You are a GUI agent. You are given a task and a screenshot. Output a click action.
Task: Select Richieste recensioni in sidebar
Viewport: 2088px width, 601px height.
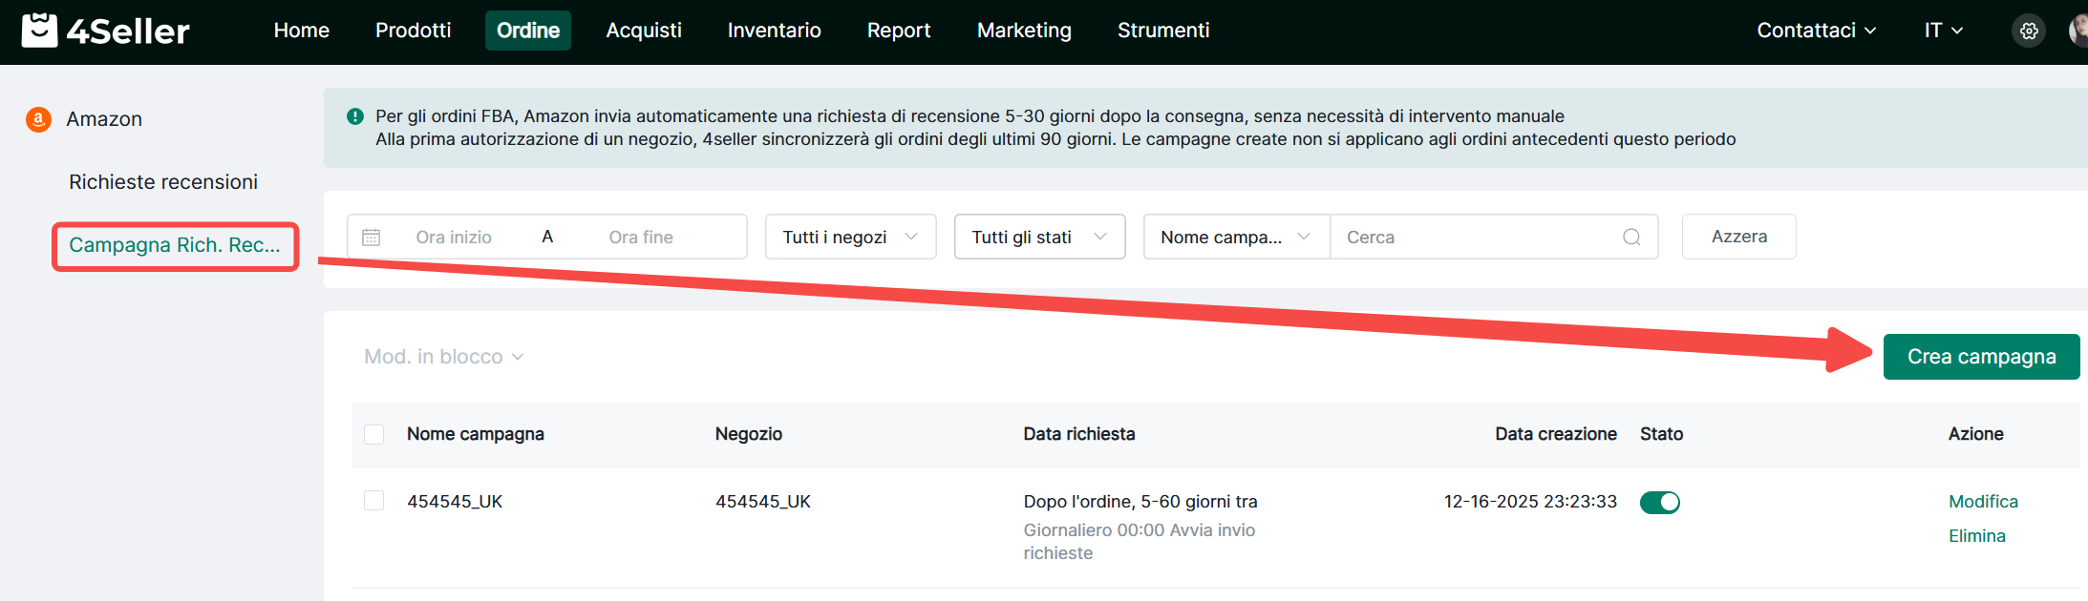(163, 182)
